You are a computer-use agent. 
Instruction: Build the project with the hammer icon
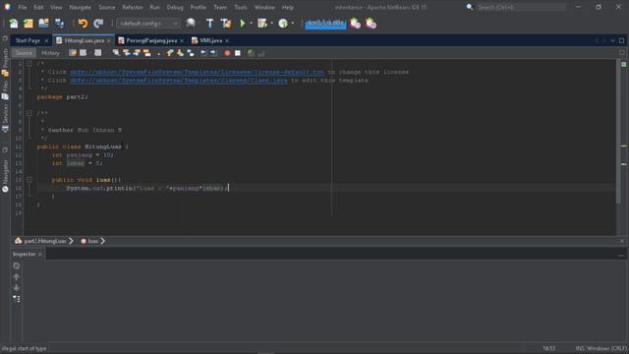click(209, 24)
